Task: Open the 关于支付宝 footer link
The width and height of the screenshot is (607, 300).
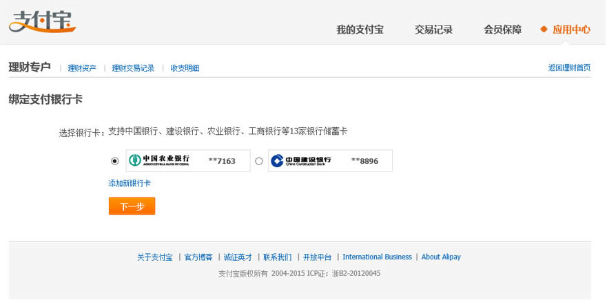Action: [155, 257]
